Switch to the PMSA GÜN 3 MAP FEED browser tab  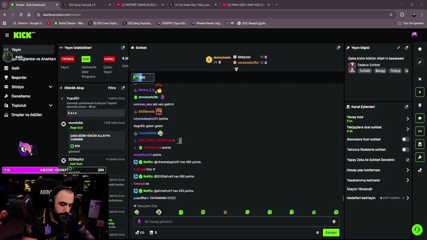pos(246,5)
